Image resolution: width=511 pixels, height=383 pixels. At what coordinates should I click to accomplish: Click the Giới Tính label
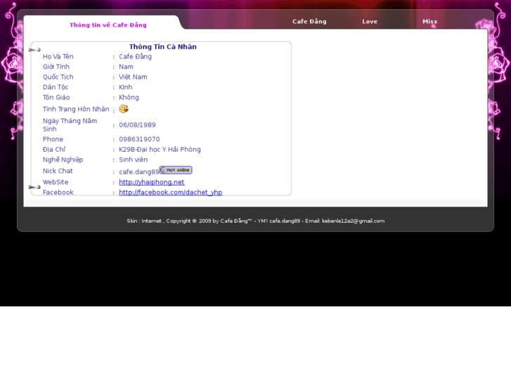coord(56,67)
